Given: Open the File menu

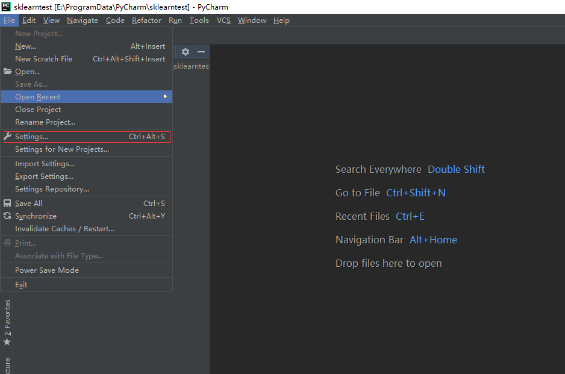Looking at the screenshot, I should point(10,20).
